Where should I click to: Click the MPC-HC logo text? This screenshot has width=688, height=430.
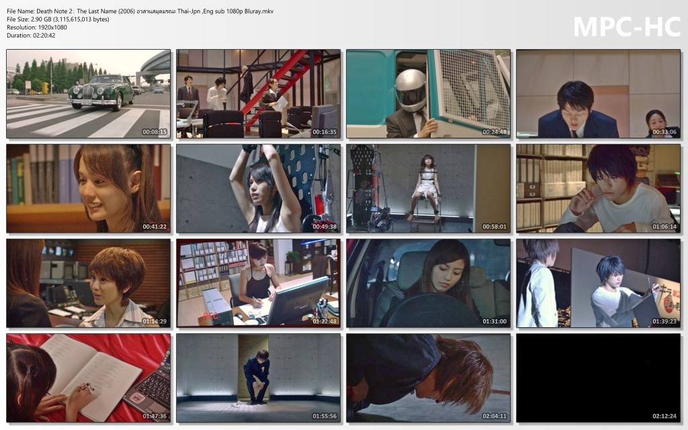pyautogui.click(x=626, y=26)
